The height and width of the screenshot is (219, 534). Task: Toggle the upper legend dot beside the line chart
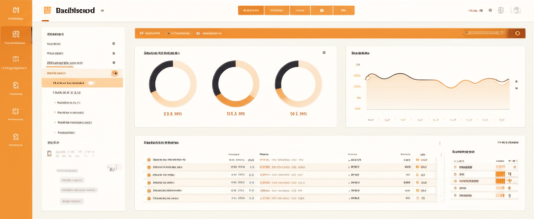(x=517, y=82)
